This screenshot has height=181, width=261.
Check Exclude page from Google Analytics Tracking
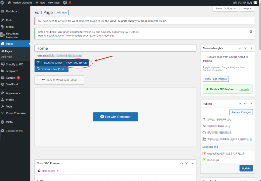(204, 57)
